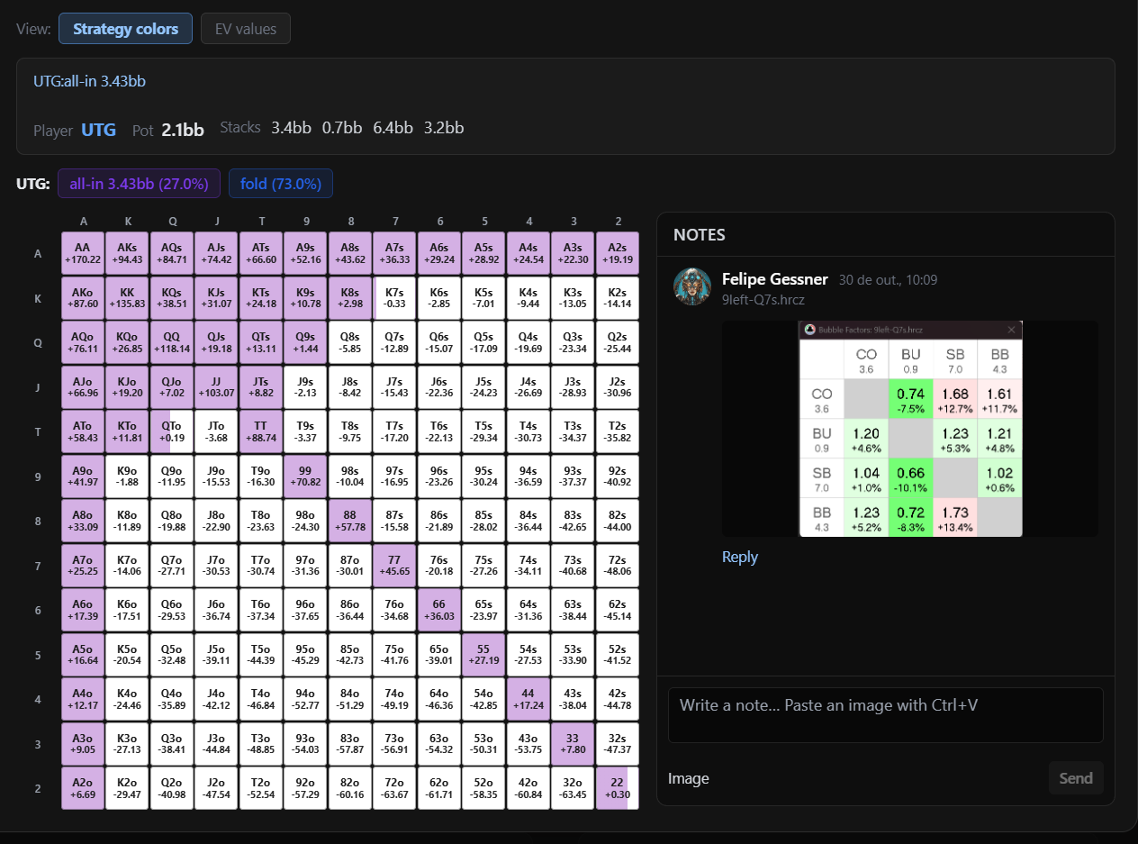Click the UTG:all-in 3.43bb action path
1138x844 pixels.
[90, 81]
